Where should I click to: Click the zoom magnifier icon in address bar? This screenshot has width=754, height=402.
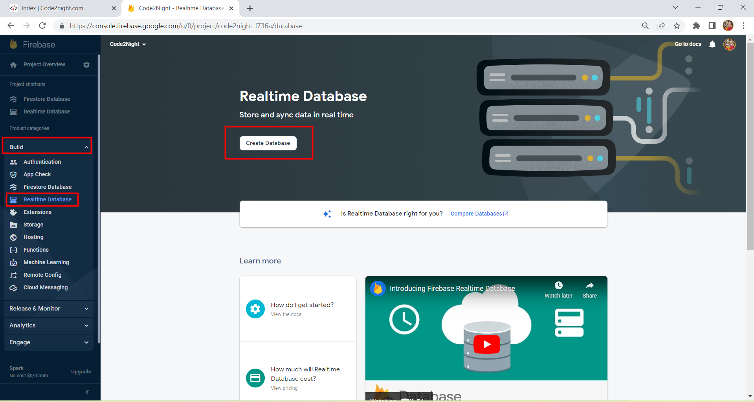click(x=645, y=26)
